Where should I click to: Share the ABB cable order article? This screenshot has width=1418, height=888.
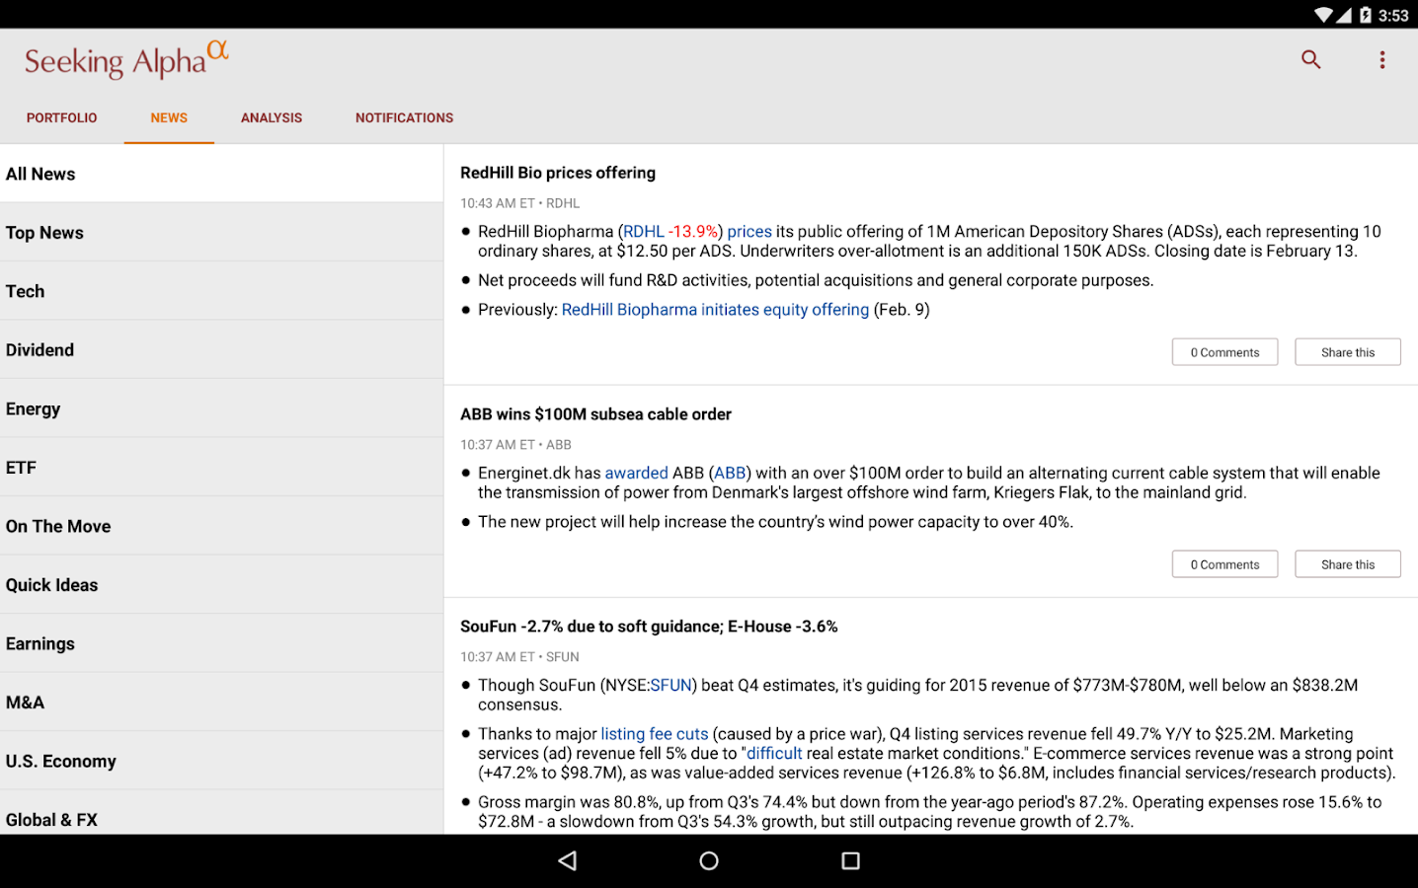1348,564
